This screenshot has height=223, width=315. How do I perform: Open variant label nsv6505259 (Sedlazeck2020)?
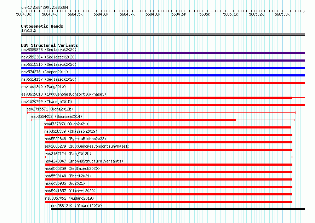pos(72,168)
